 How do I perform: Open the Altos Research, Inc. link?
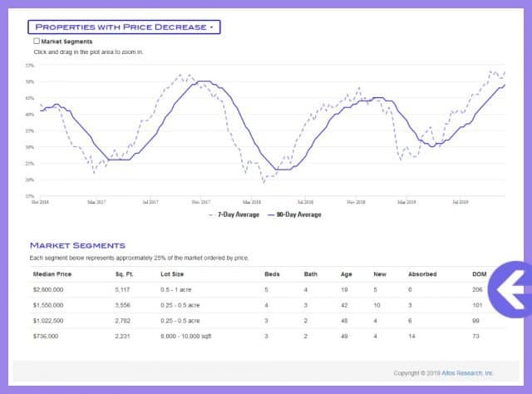point(467,373)
